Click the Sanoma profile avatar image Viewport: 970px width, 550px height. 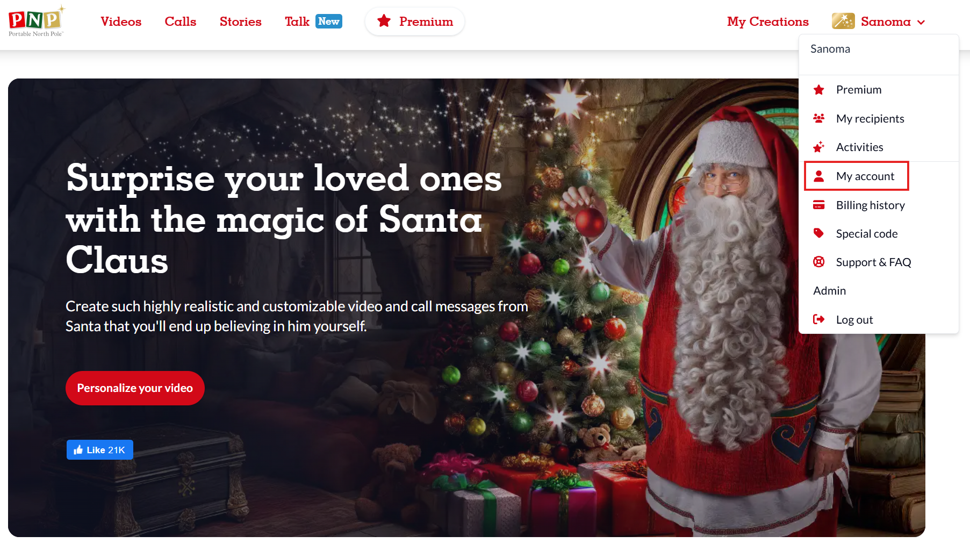[843, 21]
